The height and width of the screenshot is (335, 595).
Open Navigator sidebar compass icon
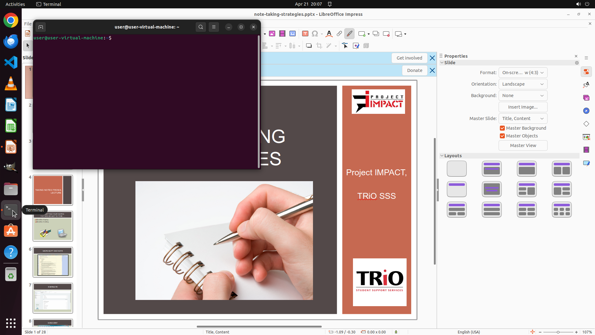[586, 111]
